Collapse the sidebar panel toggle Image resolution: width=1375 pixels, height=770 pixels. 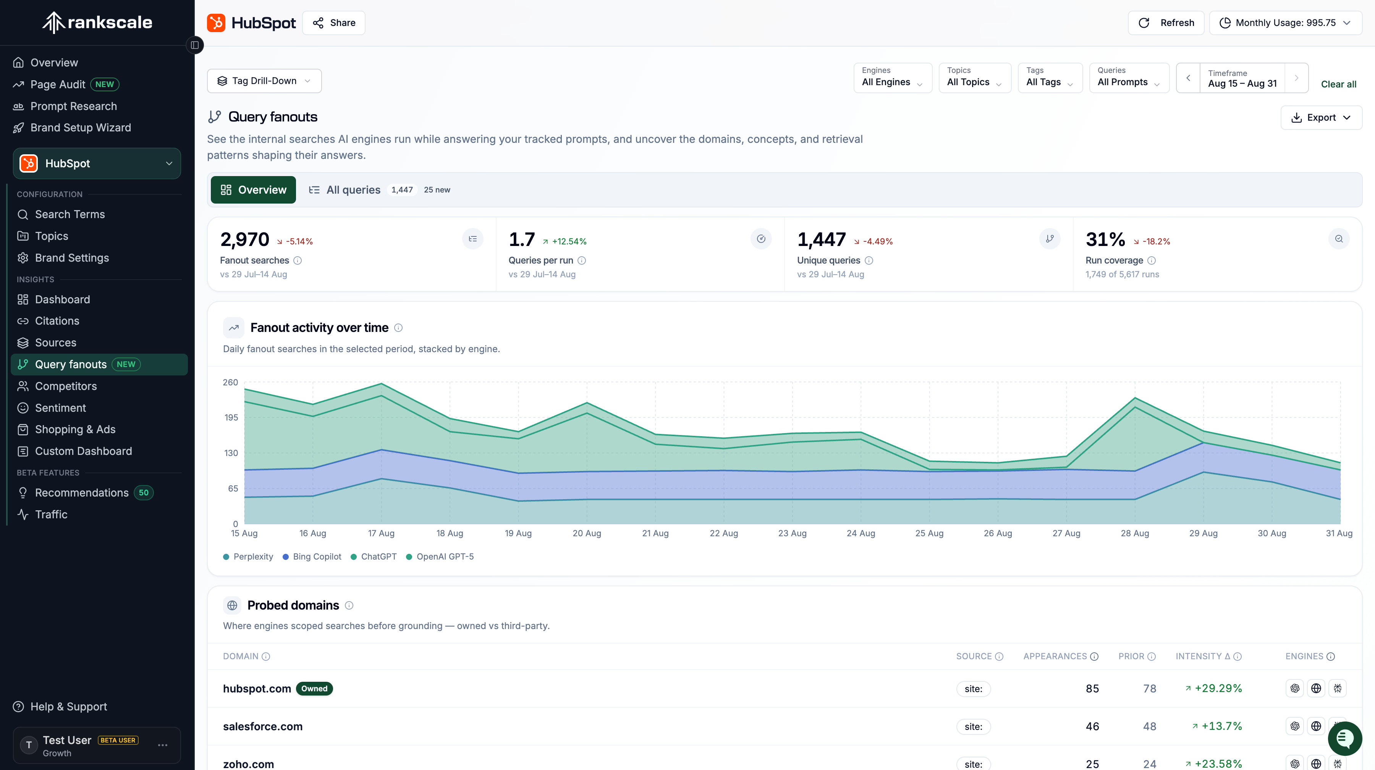click(x=195, y=45)
